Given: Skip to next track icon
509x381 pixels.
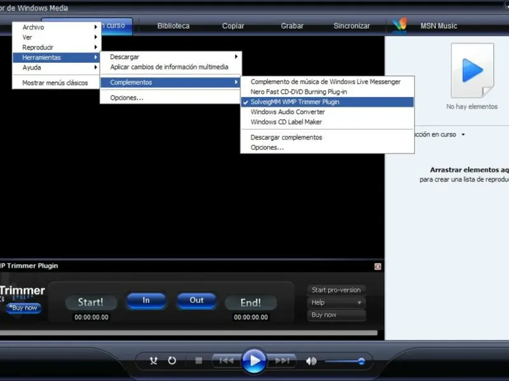Looking at the screenshot, I should pyautogui.click(x=282, y=361).
